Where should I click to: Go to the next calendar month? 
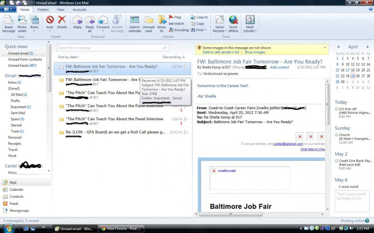[368, 47]
